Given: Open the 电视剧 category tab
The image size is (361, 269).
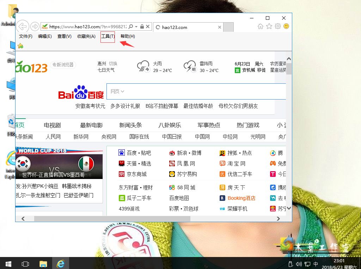Looking at the screenshot, I should [52, 125].
